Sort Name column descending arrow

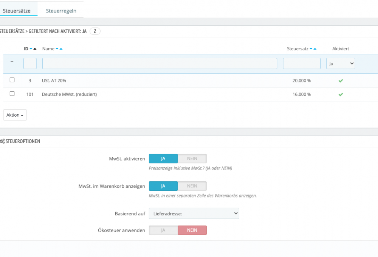[x=57, y=49]
